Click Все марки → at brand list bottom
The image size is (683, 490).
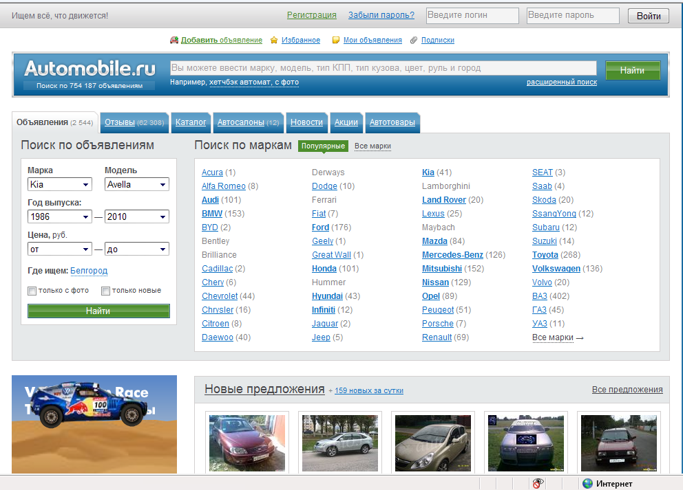557,337
